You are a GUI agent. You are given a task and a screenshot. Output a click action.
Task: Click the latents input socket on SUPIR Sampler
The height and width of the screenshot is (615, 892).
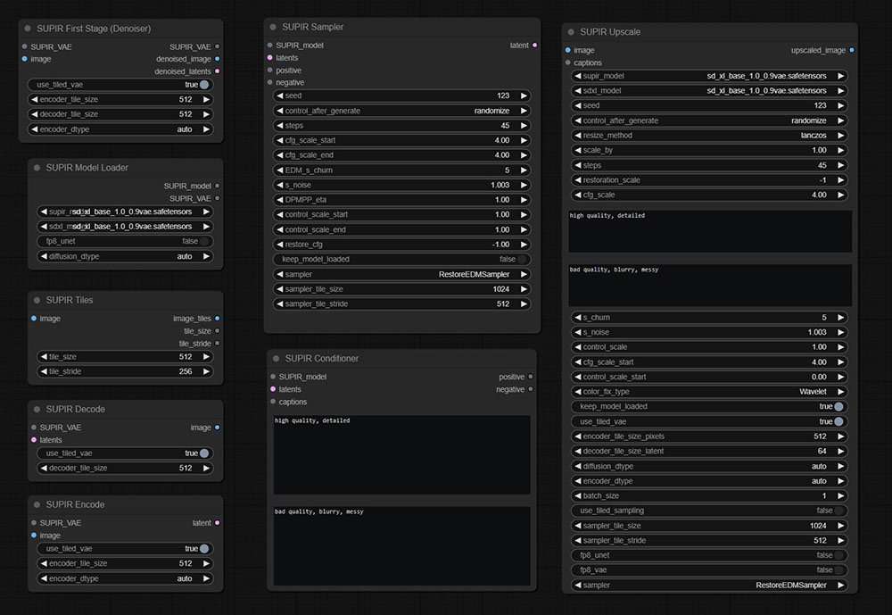point(269,57)
